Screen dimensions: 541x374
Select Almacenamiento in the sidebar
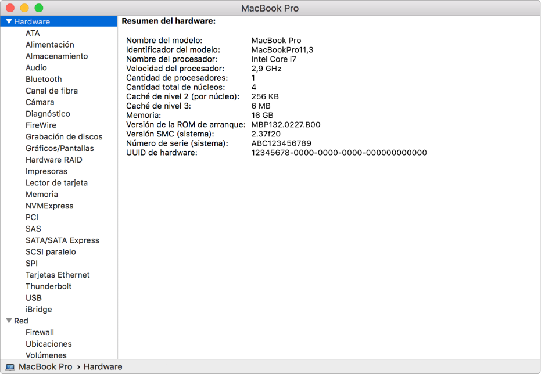[x=56, y=56]
